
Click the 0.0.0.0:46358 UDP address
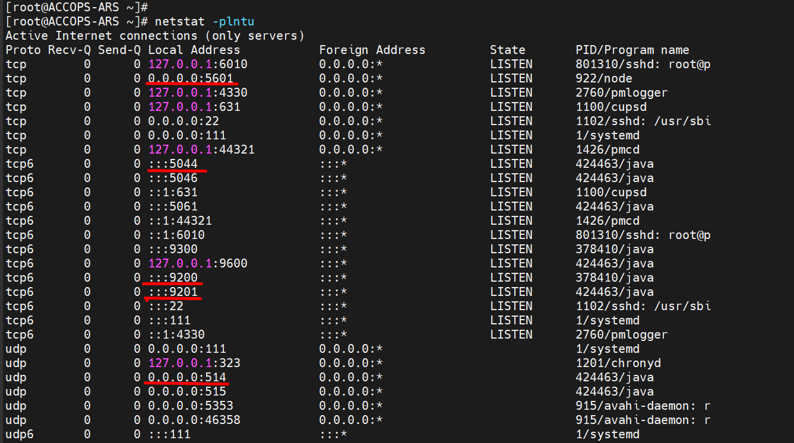[x=194, y=420]
